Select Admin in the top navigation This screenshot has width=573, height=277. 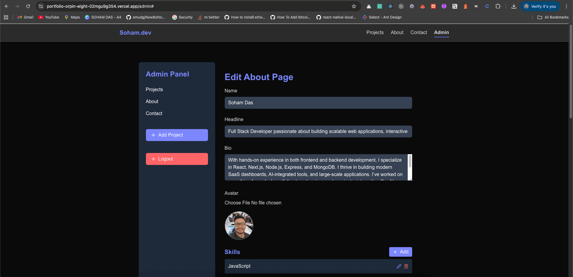tap(441, 32)
